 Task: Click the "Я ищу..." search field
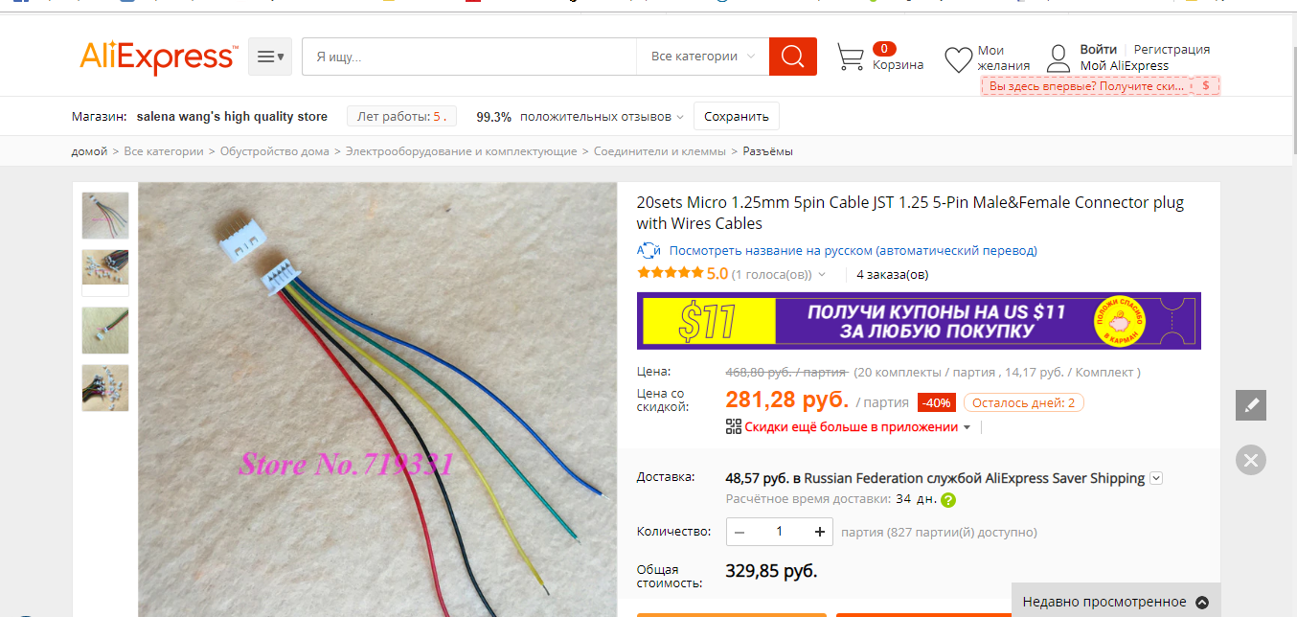[469, 57]
